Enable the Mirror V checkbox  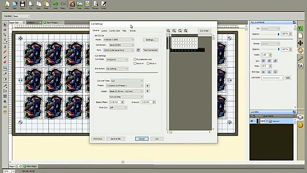(x=148, y=63)
